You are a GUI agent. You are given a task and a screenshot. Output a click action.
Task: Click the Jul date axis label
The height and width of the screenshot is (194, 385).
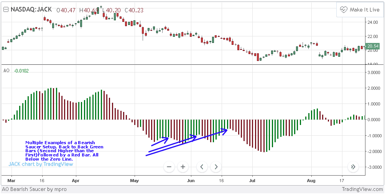pyautogui.click(x=252, y=180)
